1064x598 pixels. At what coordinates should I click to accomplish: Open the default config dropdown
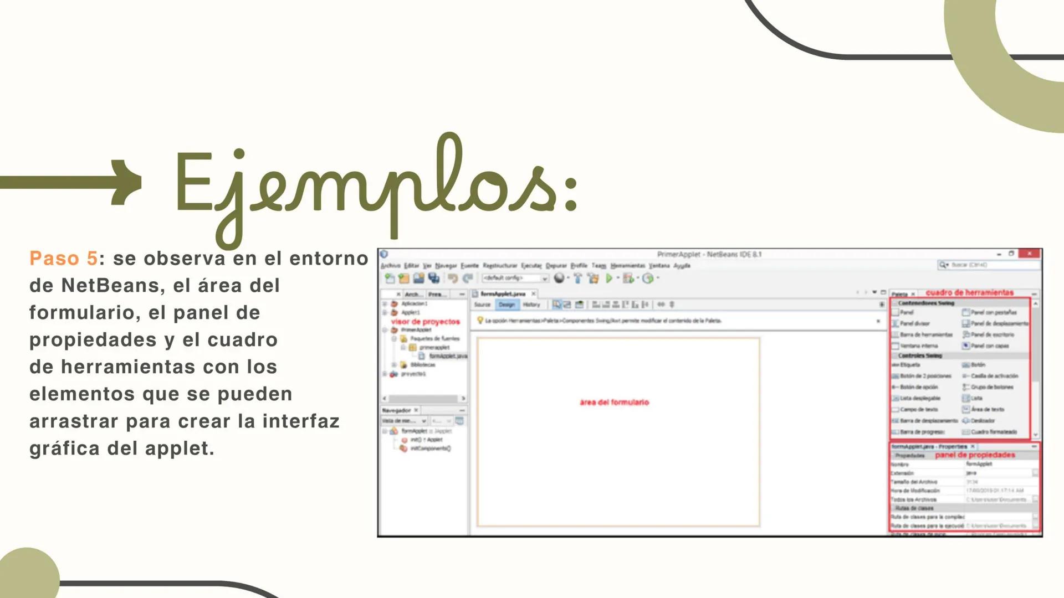(x=544, y=278)
